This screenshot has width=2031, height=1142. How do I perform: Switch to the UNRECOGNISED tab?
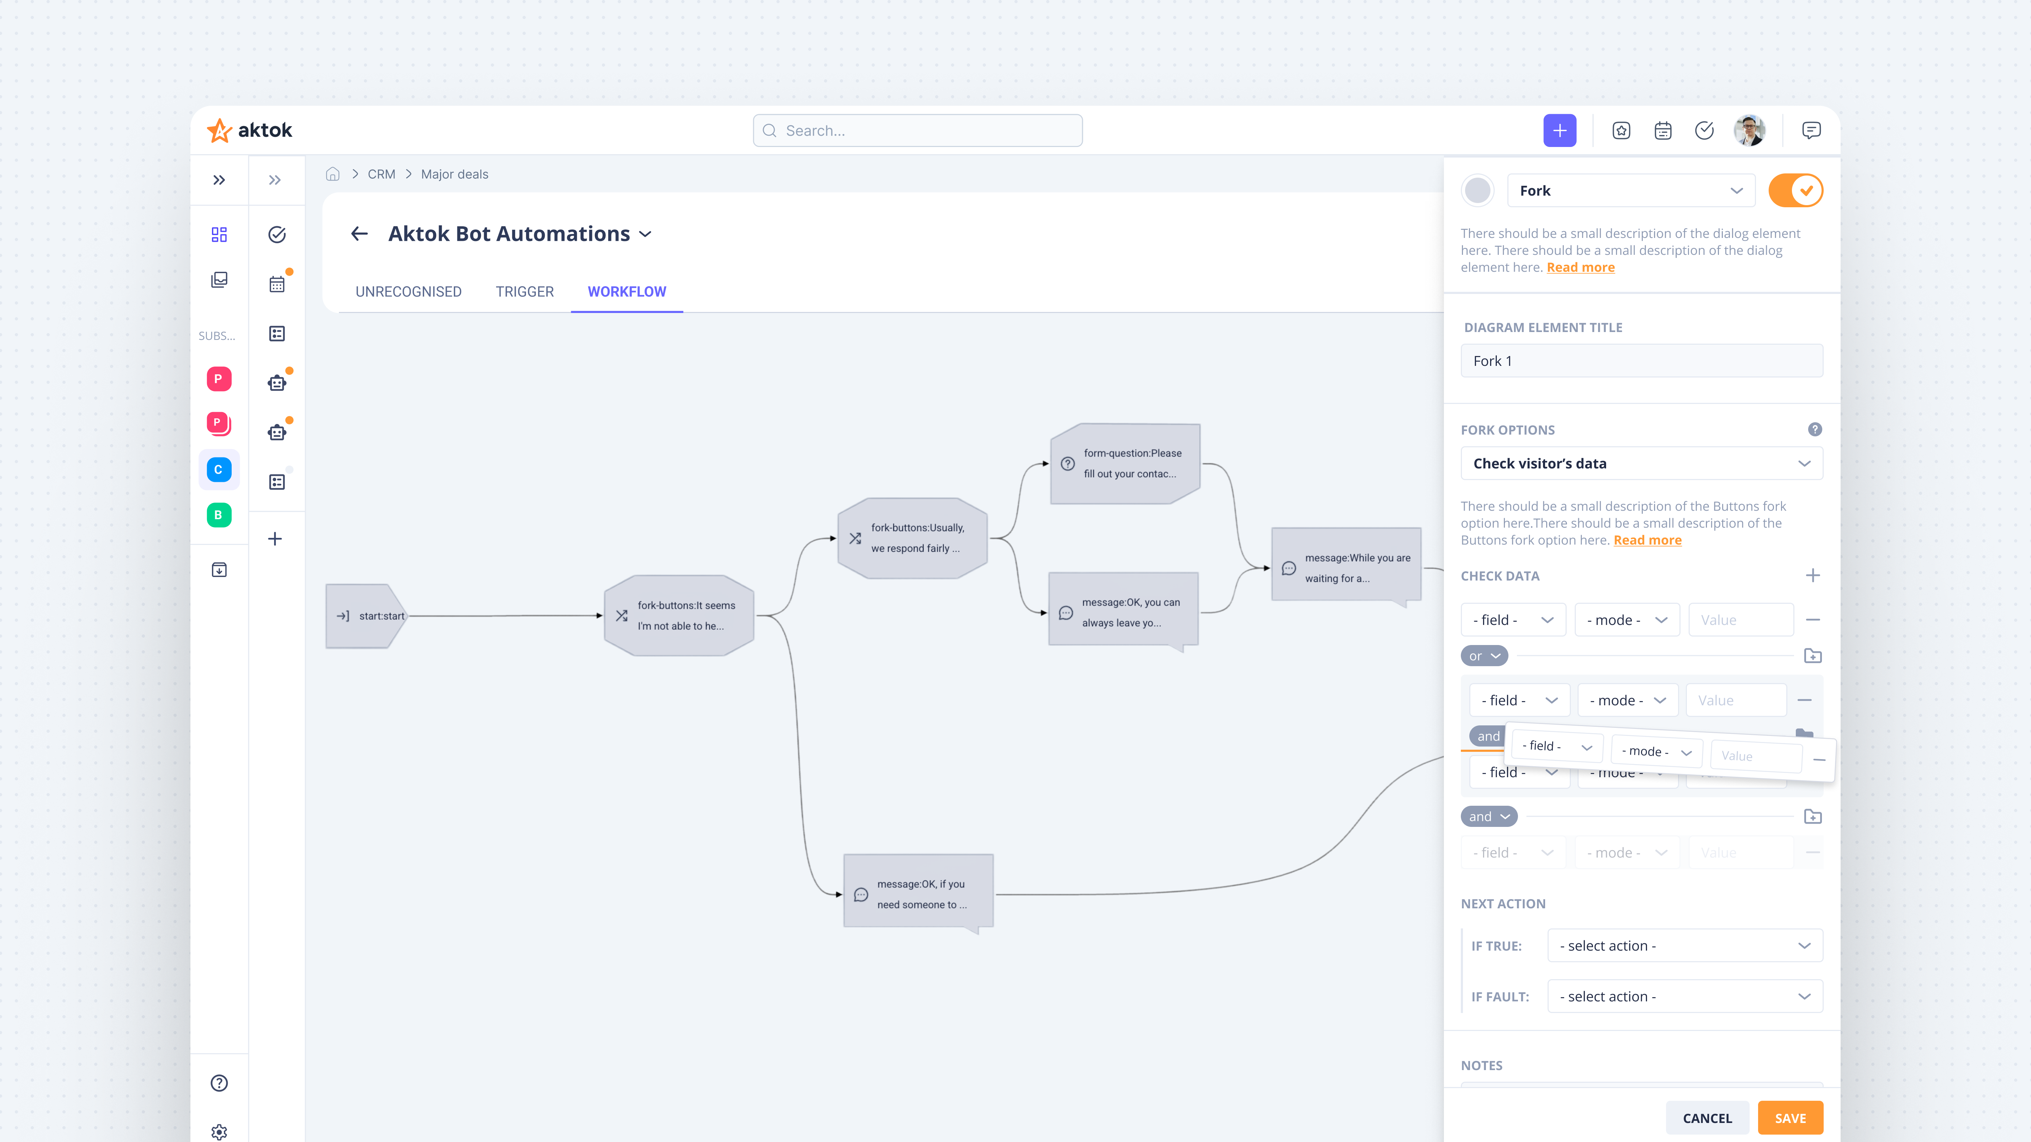click(x=408, y=291)
